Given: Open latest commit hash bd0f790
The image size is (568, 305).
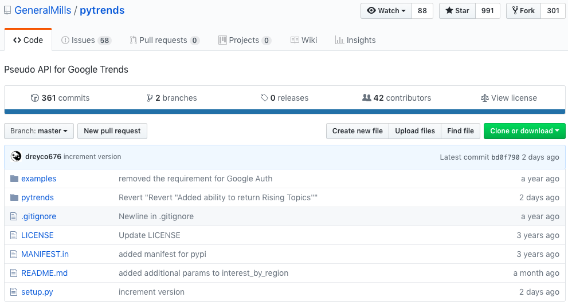Looking at the screenshot, I should click(506, 157).
